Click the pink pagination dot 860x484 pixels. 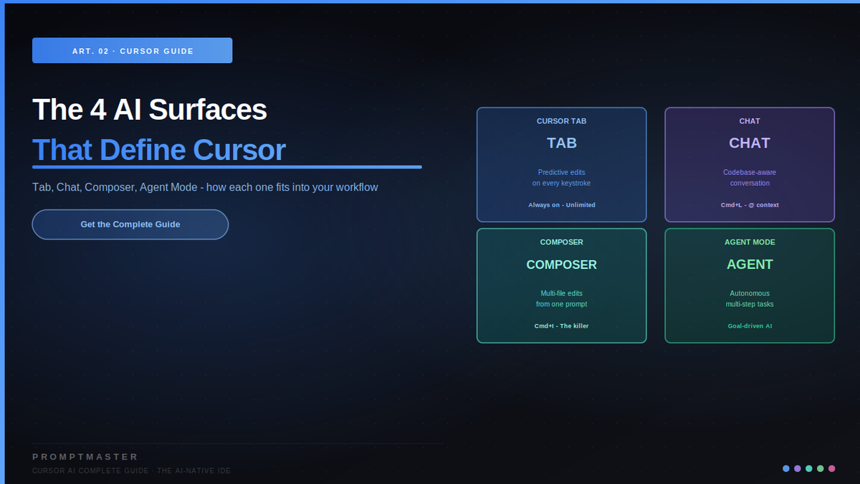tap(832, 468)
